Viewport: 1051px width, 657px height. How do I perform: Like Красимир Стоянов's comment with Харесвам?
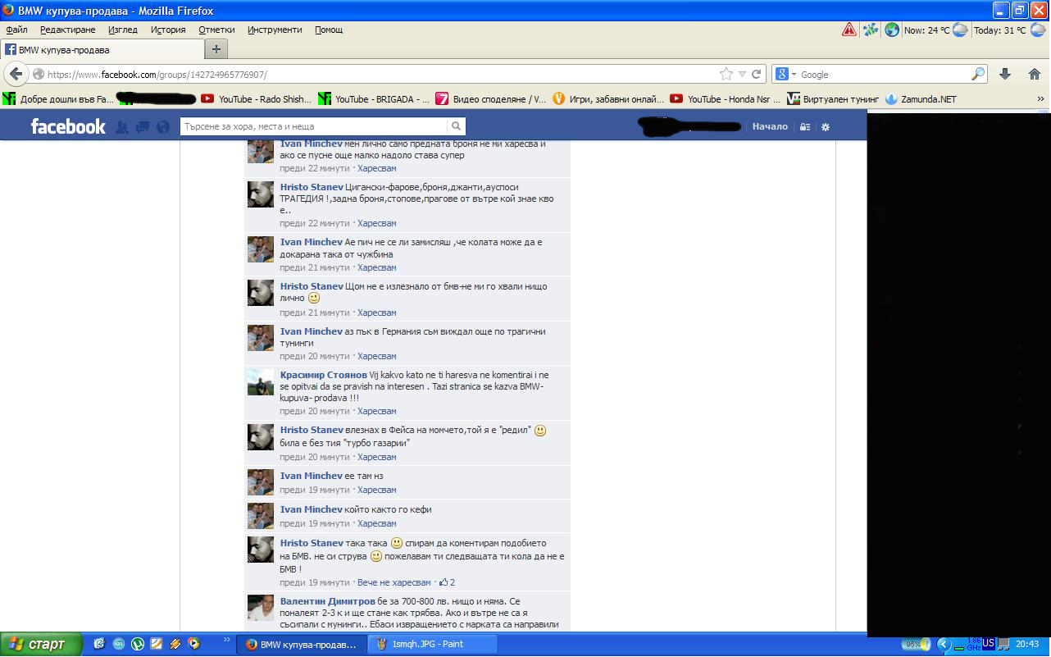pos(377,411)
